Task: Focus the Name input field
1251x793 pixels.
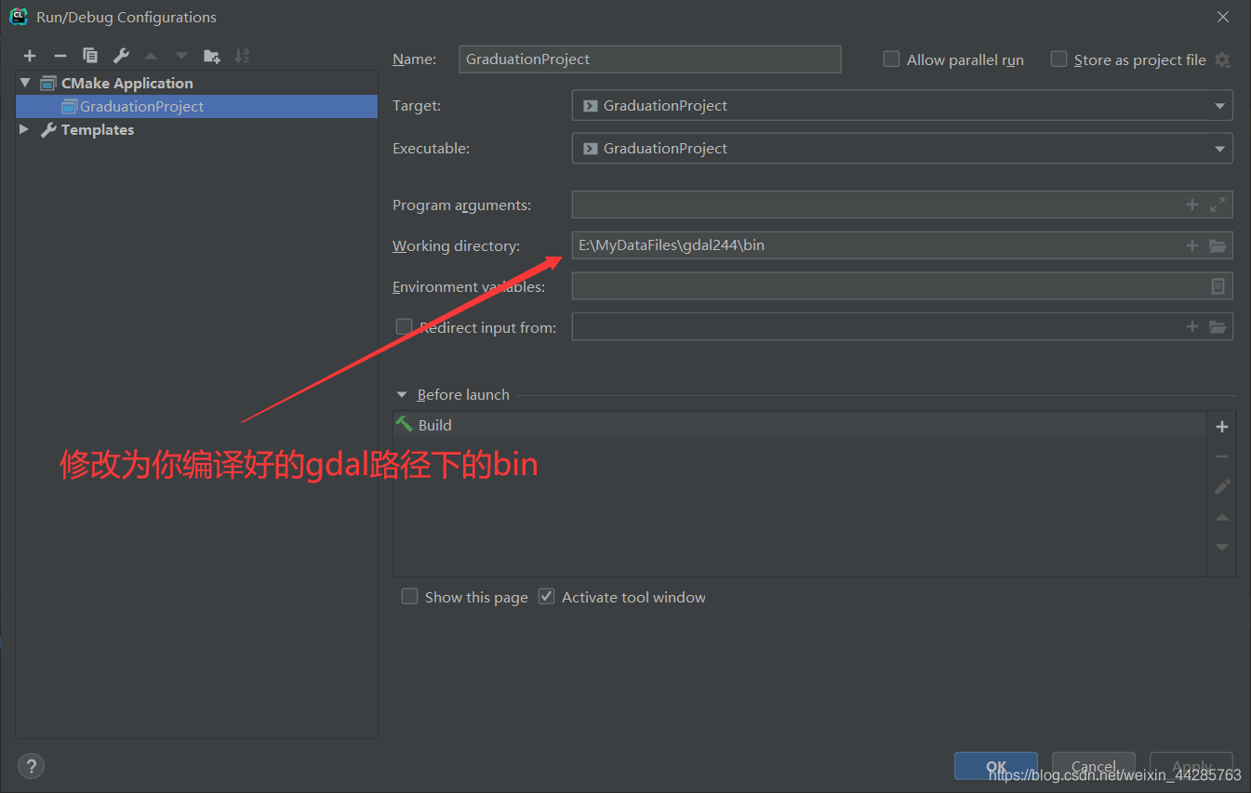Action: 650,59
